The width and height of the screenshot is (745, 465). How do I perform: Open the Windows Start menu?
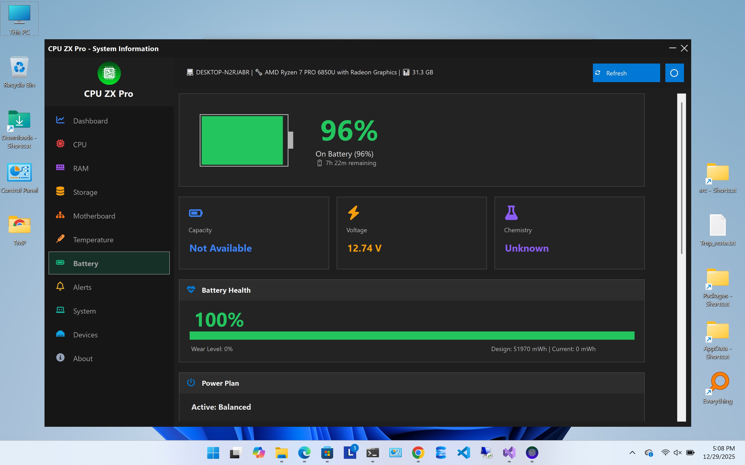click(213, 453)
